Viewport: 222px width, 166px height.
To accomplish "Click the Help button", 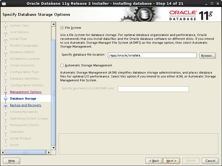I will tap(11, 161).
